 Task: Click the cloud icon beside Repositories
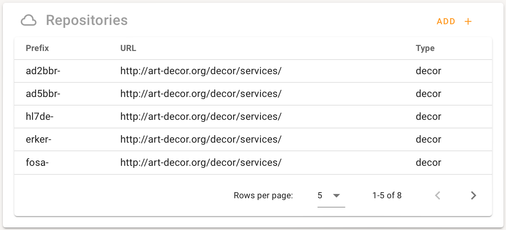click(29, 21)
